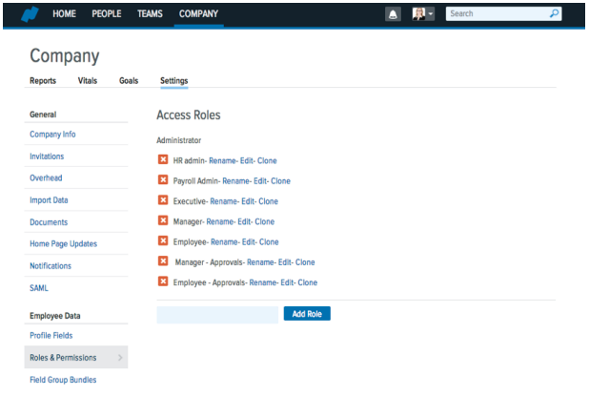This screenshot has height=396, width=589.
Task: Edit the Manager role
Action: coord(244,222)
